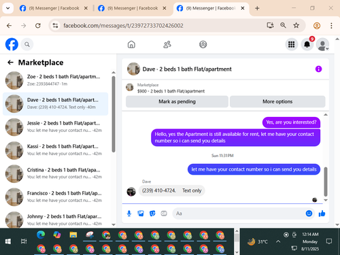The height and width of the screenshot is (255, 340).
Task: Send a thumbs-up like
Action: (x=322, y=214)
